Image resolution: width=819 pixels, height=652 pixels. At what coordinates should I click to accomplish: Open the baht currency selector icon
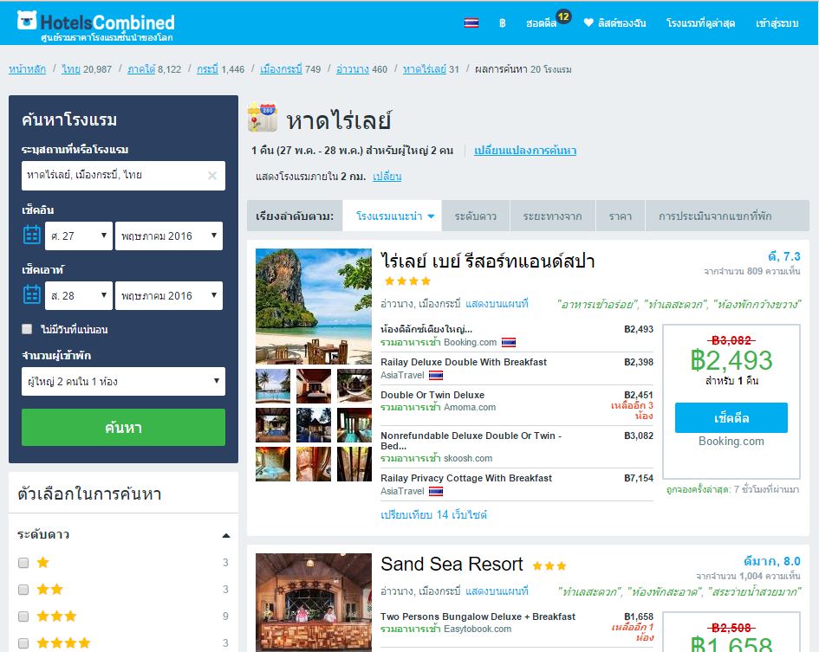click(502, 23)
